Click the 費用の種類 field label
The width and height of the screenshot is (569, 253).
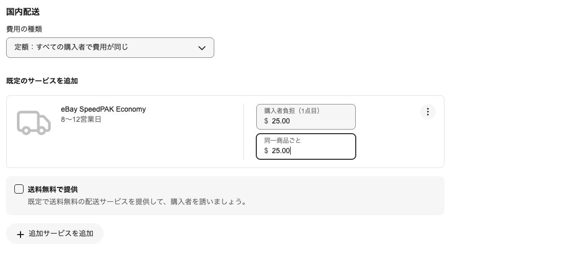coord(24,29)
